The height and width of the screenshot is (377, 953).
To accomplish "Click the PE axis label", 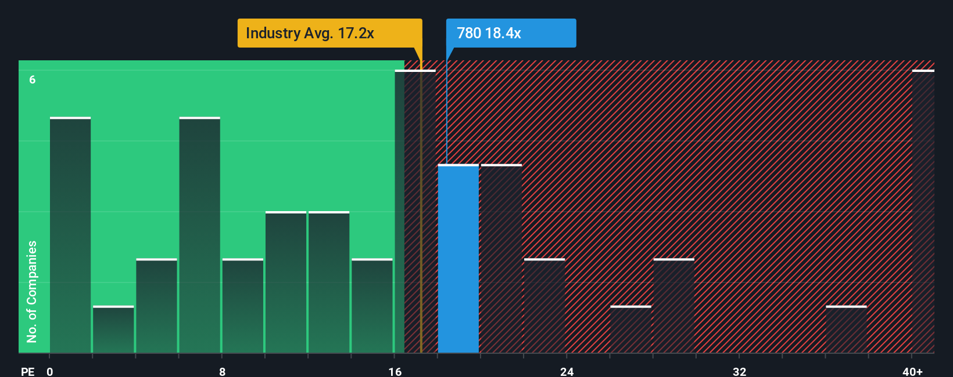I will 28,371.
